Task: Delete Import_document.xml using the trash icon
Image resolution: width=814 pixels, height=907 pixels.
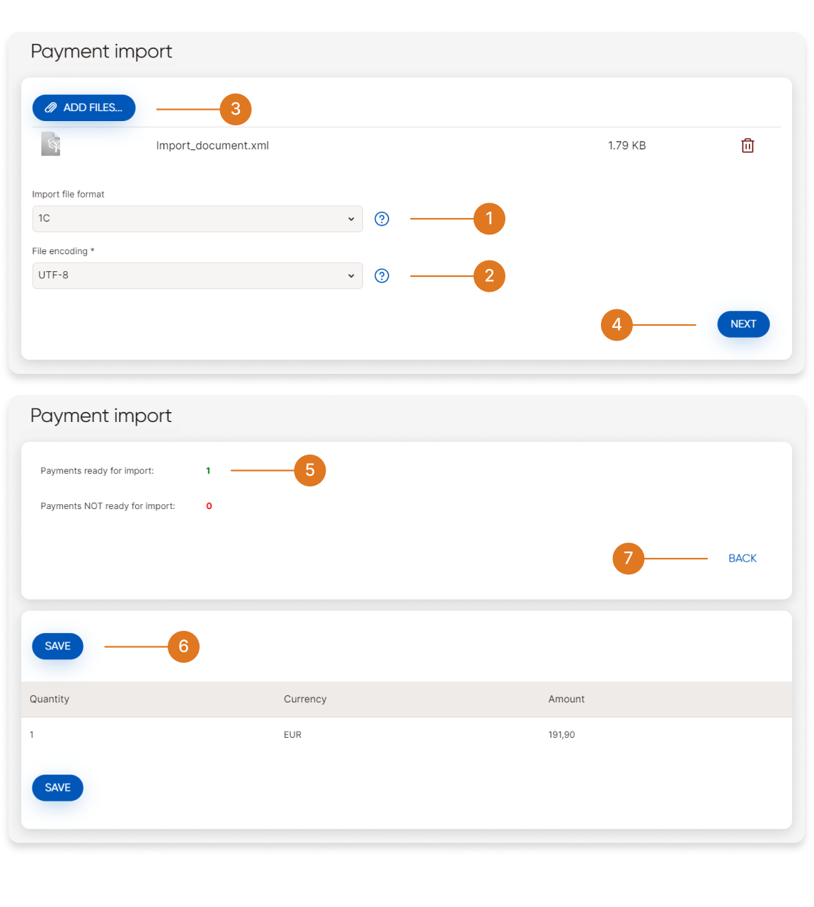Action: click(747, 146)
